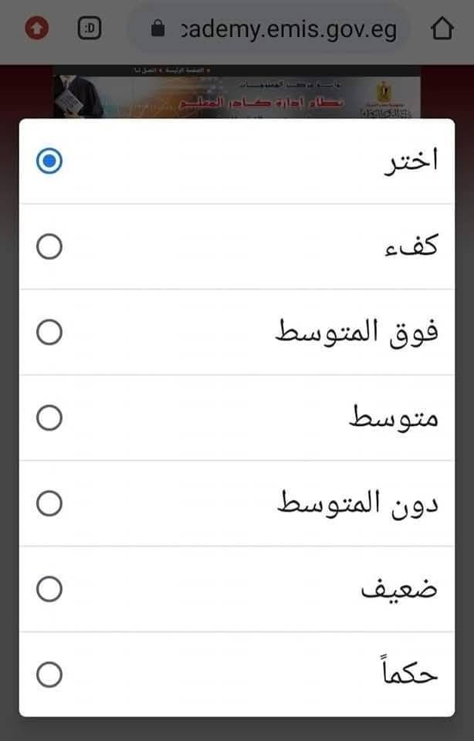
Task: Tap the اختر placeholder option text
Action: pos(411,161)
